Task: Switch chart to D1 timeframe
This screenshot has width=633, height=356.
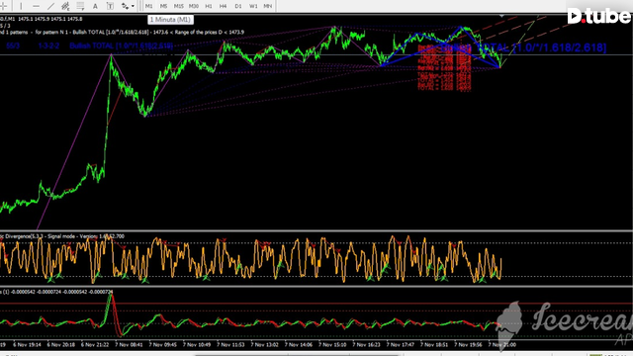Action: pyautogui.click(x=238, y=6)
